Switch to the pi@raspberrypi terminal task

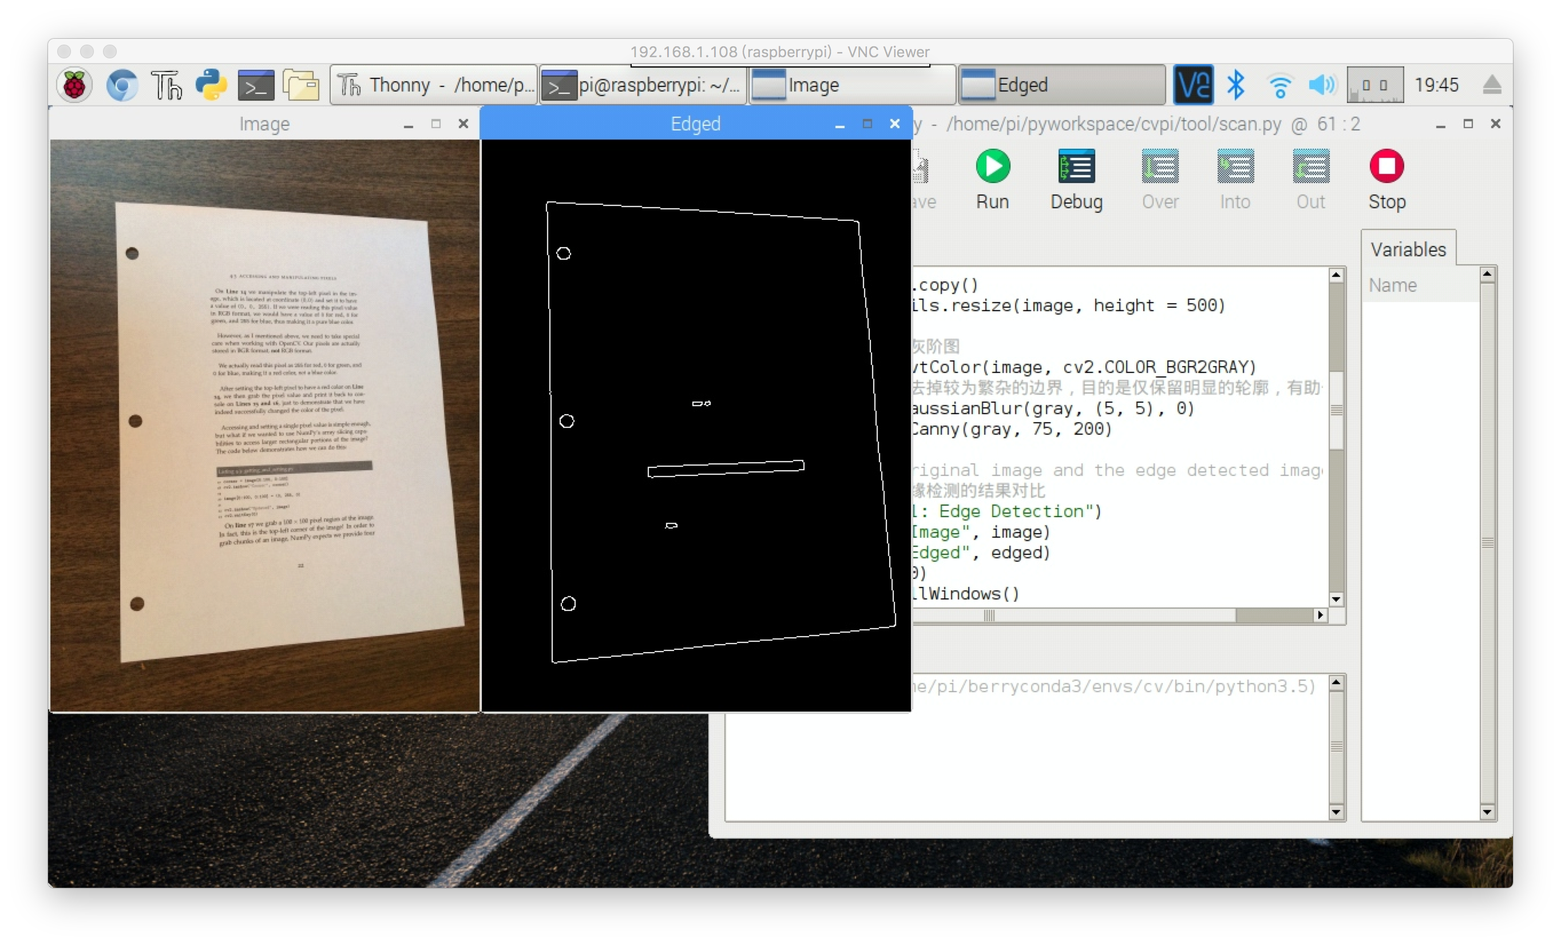pyautogui.click(x=643, y=85)
